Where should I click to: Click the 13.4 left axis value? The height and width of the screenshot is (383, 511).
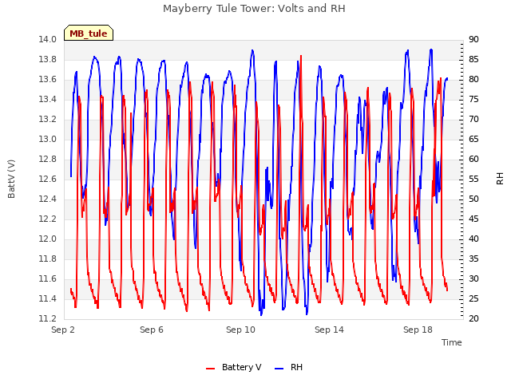click(x=48, y=99)
